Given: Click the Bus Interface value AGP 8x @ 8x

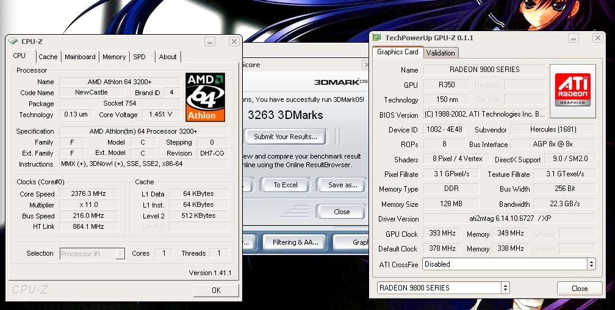Looking at the screenshot, I should click(x=553, y=144).
